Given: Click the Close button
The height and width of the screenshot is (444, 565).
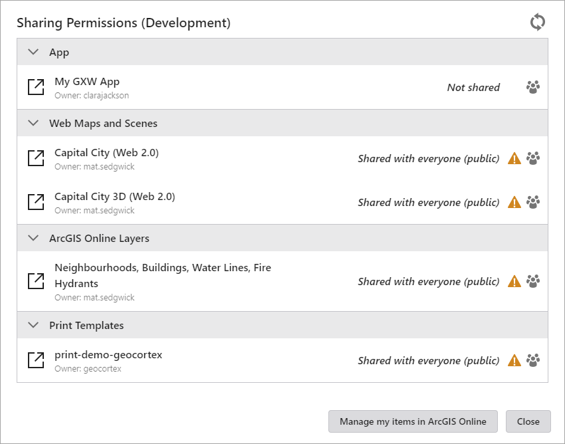Looking at the screenshot, I should 528,421.
